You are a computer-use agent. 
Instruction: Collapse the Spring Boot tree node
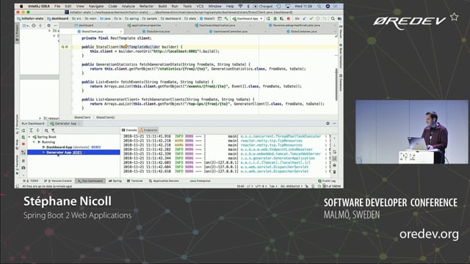point(29,137)
